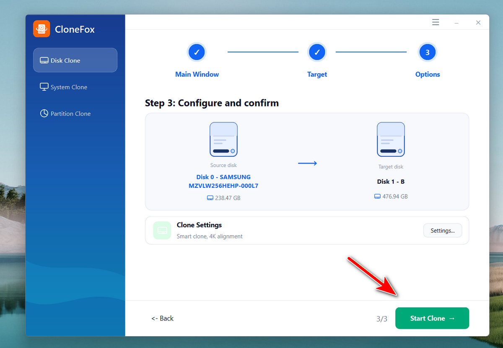
Task: Close the CloneFox window
Action: click(x=478, y=23)
